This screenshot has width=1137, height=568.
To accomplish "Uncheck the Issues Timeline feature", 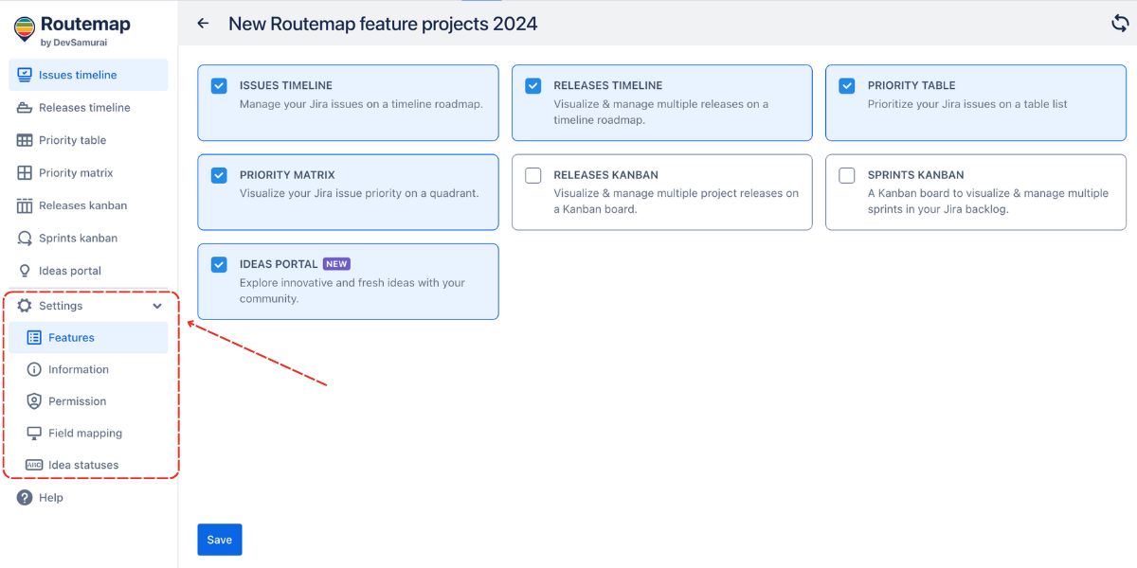I will pyautogui.click(x=218, y=84).
